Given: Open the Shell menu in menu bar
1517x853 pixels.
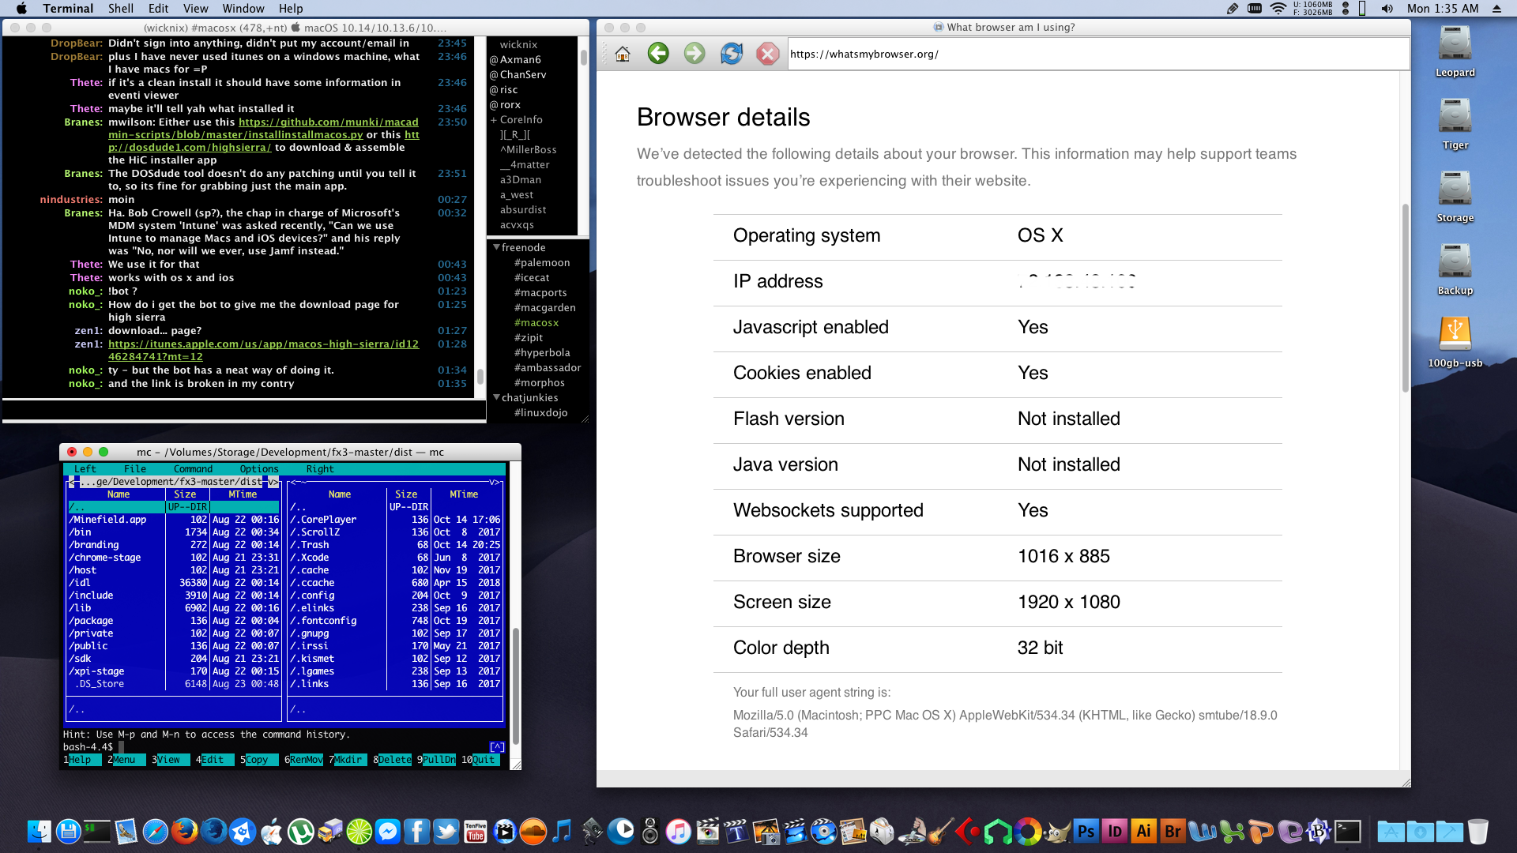Looking at the screenshot, I should [121, 9].
